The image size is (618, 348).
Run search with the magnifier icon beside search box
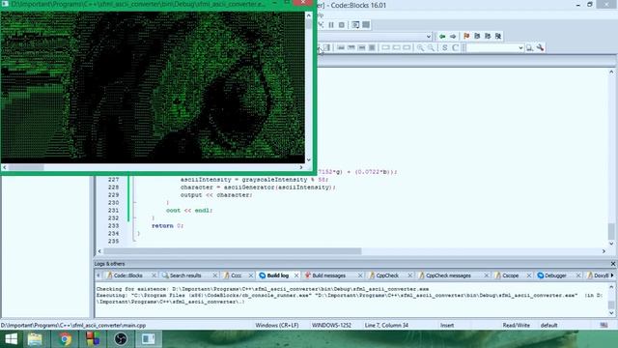click(x=529, y=47)
